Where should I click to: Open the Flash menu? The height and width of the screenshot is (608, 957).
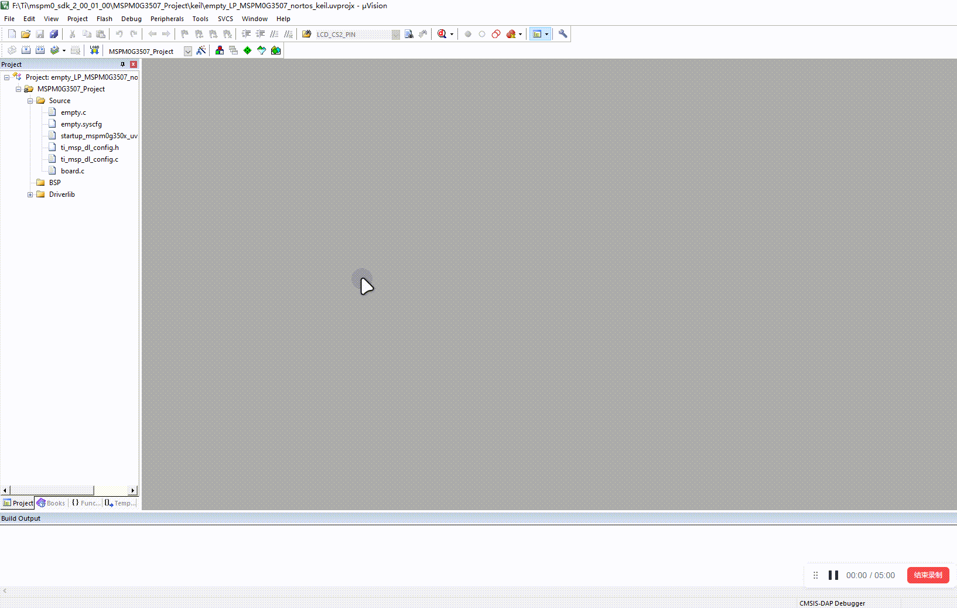tap(104, 19)
